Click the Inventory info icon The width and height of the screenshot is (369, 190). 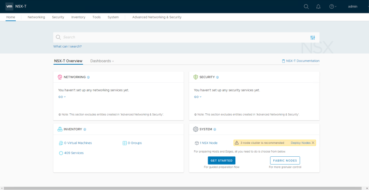pos(85,129)
